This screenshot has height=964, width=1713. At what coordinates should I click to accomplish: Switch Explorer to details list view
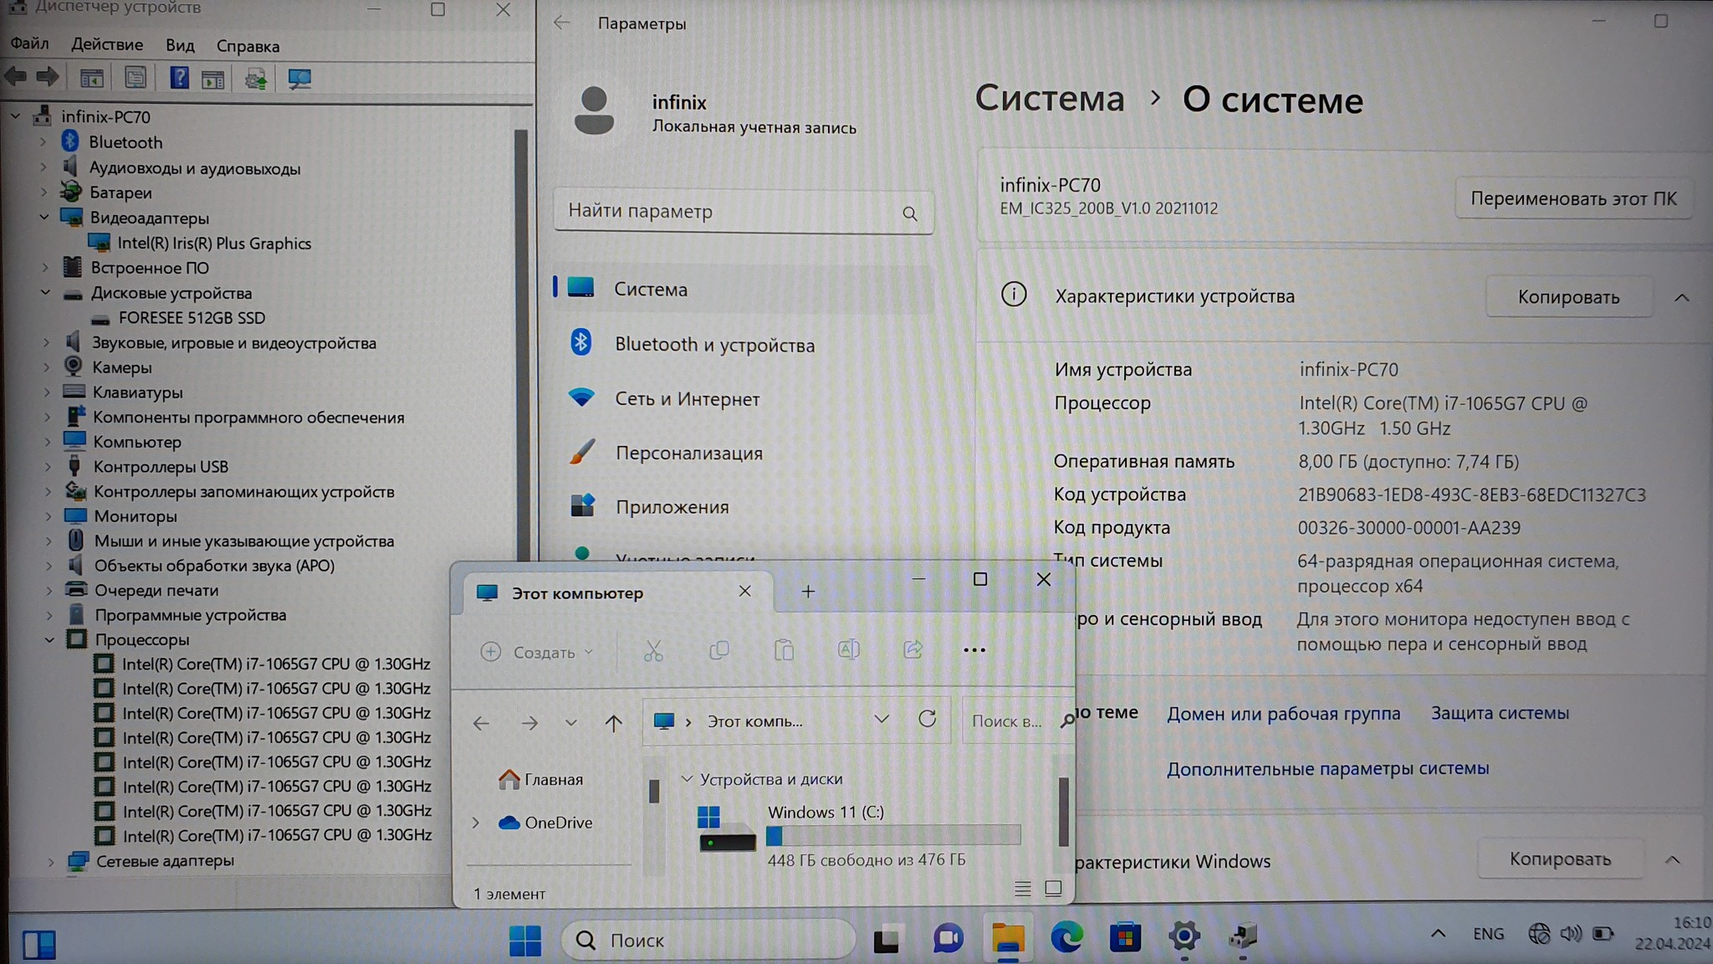[1022, 889]
